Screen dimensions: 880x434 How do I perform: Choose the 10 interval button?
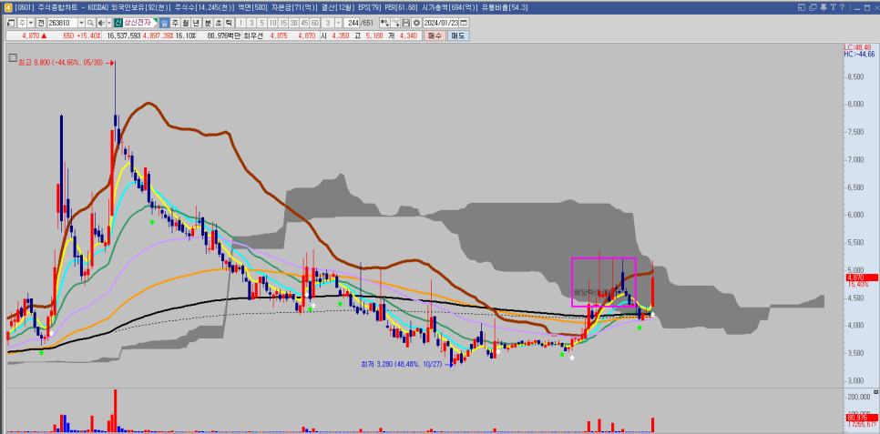(x=272, y=23)
